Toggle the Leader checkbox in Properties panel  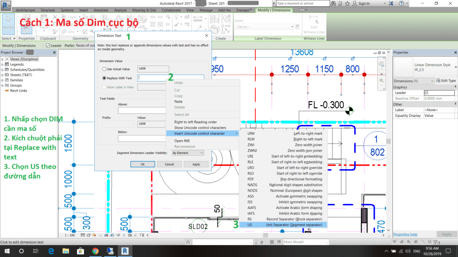coord(426,93)
